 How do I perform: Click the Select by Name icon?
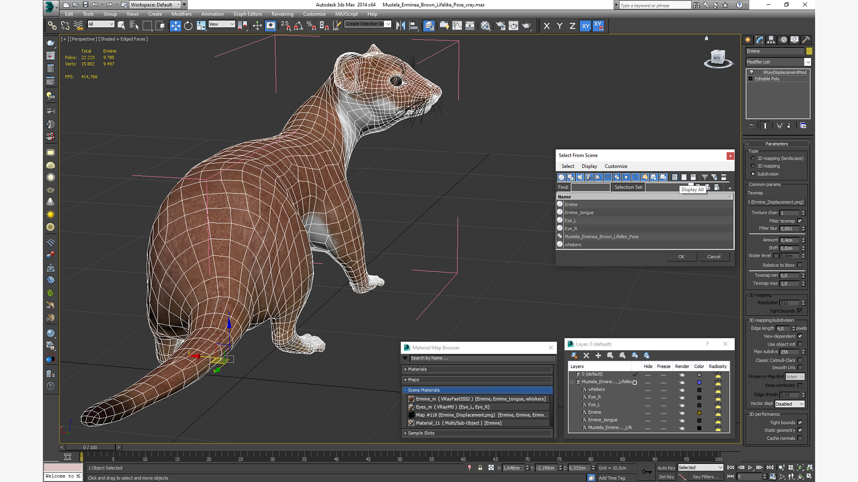click(134, 26)
